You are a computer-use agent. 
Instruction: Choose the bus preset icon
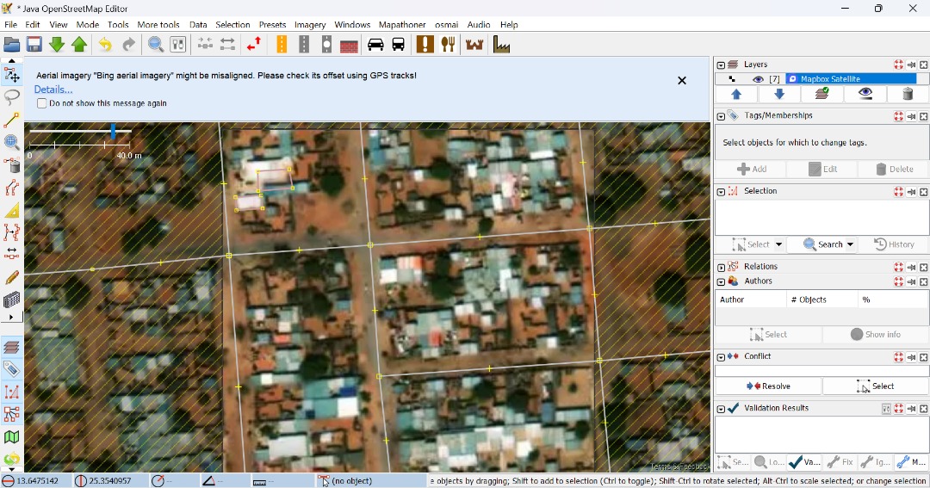click(399, 45)
